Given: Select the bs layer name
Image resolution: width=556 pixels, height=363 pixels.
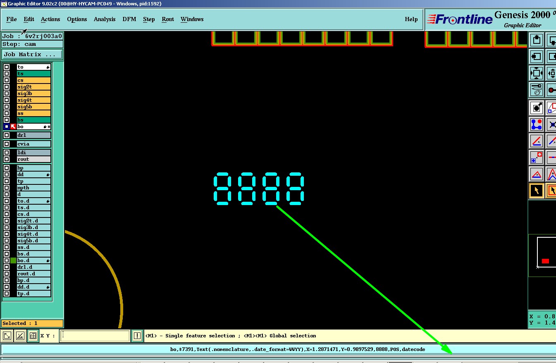Looking at the screenshot, I should (34, 120).
